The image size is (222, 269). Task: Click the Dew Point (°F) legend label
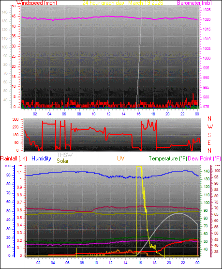tap(205, 158)
